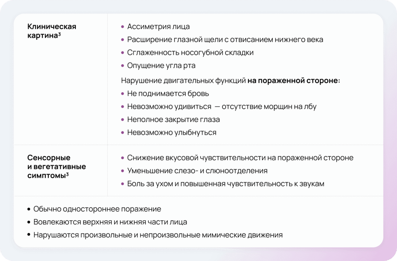Click the 'Обычно одностороннее поражение' bullet
This screenshot has height=261, width=397.
coord(97,209)
